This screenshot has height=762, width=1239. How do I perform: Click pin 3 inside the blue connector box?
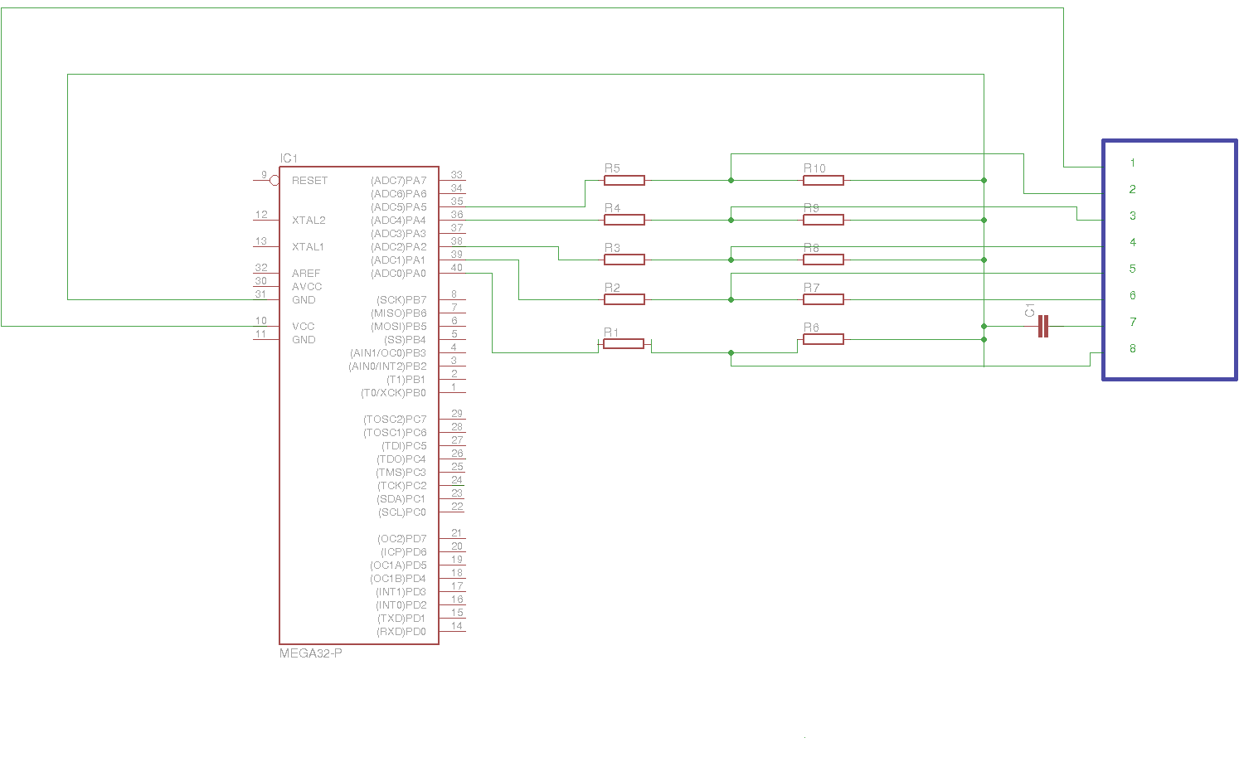(1133, 216)
